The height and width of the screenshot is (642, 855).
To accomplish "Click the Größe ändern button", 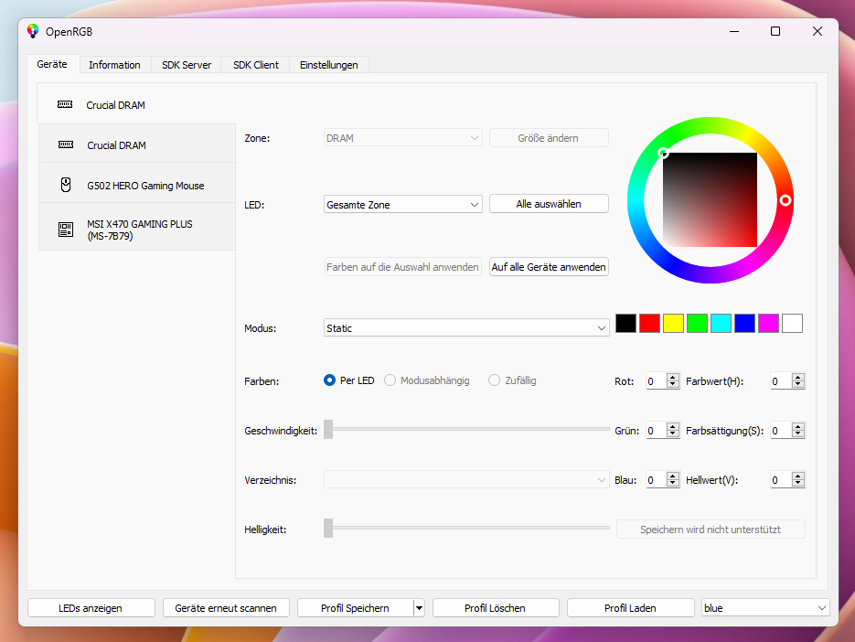I will click(549, 138).
